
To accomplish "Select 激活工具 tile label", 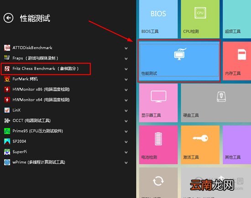I will point(191,157).
